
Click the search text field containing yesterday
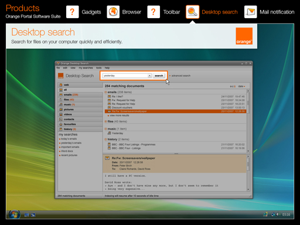click(x=125, y=76)
